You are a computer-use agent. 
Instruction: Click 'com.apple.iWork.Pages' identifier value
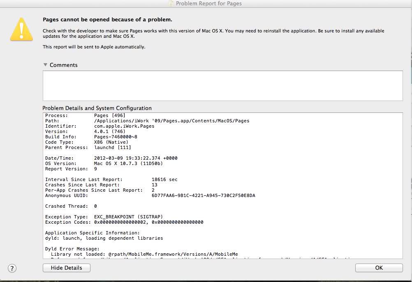(124, 126)
